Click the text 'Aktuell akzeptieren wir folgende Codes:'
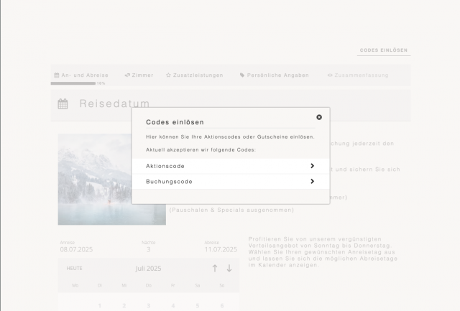 201,150
